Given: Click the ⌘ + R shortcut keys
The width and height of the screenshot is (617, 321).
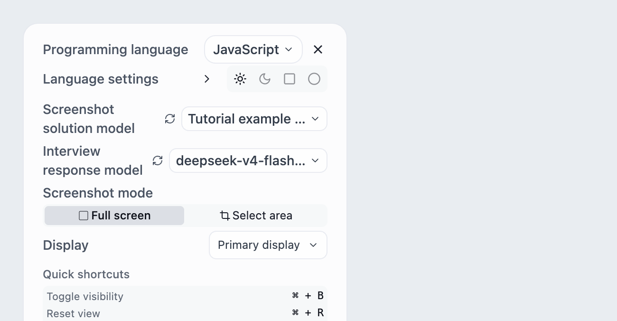Looking at the screenshot, I should pyautogui.click(x=308, y=313).
